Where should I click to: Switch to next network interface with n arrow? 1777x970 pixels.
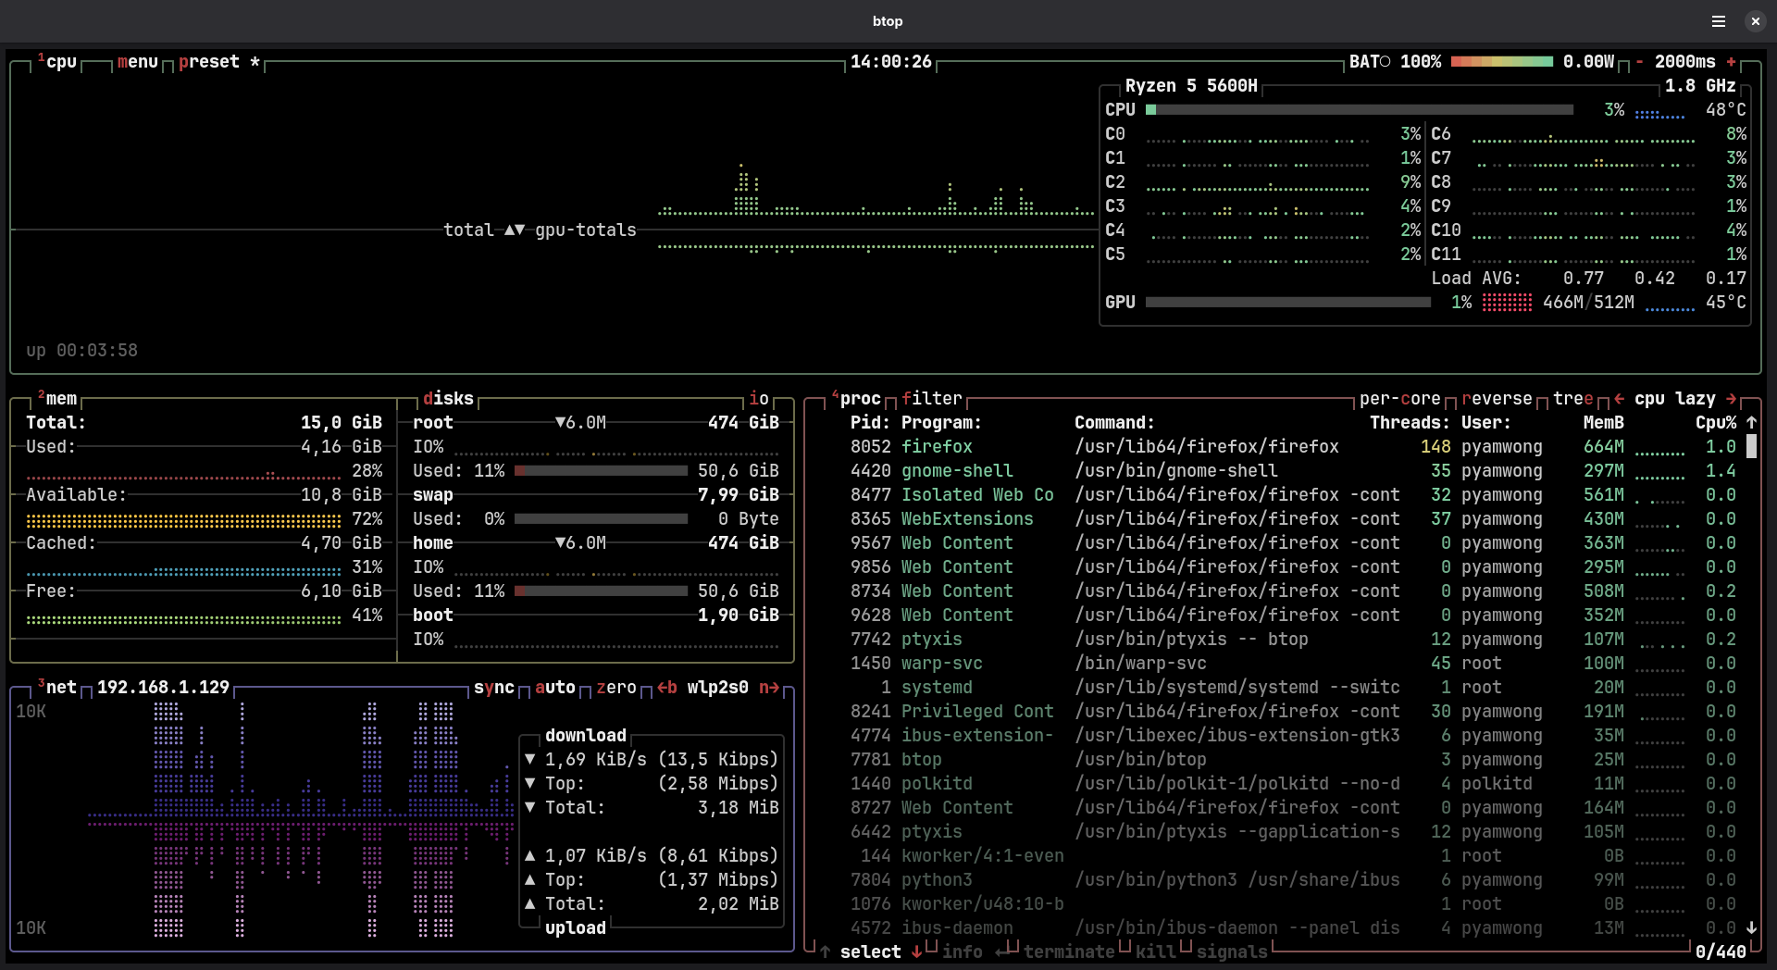pos(769,688)
